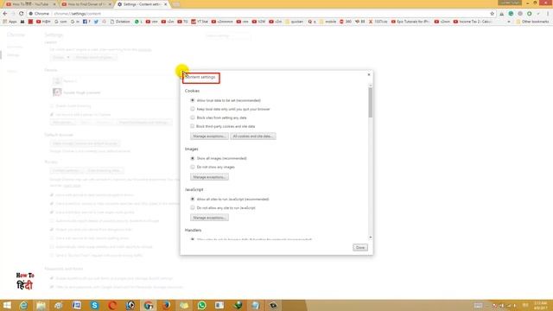Viewport: 553px width, 311px height.
Task: Switch to the How To YouTube tab
Action: point(29,4)
